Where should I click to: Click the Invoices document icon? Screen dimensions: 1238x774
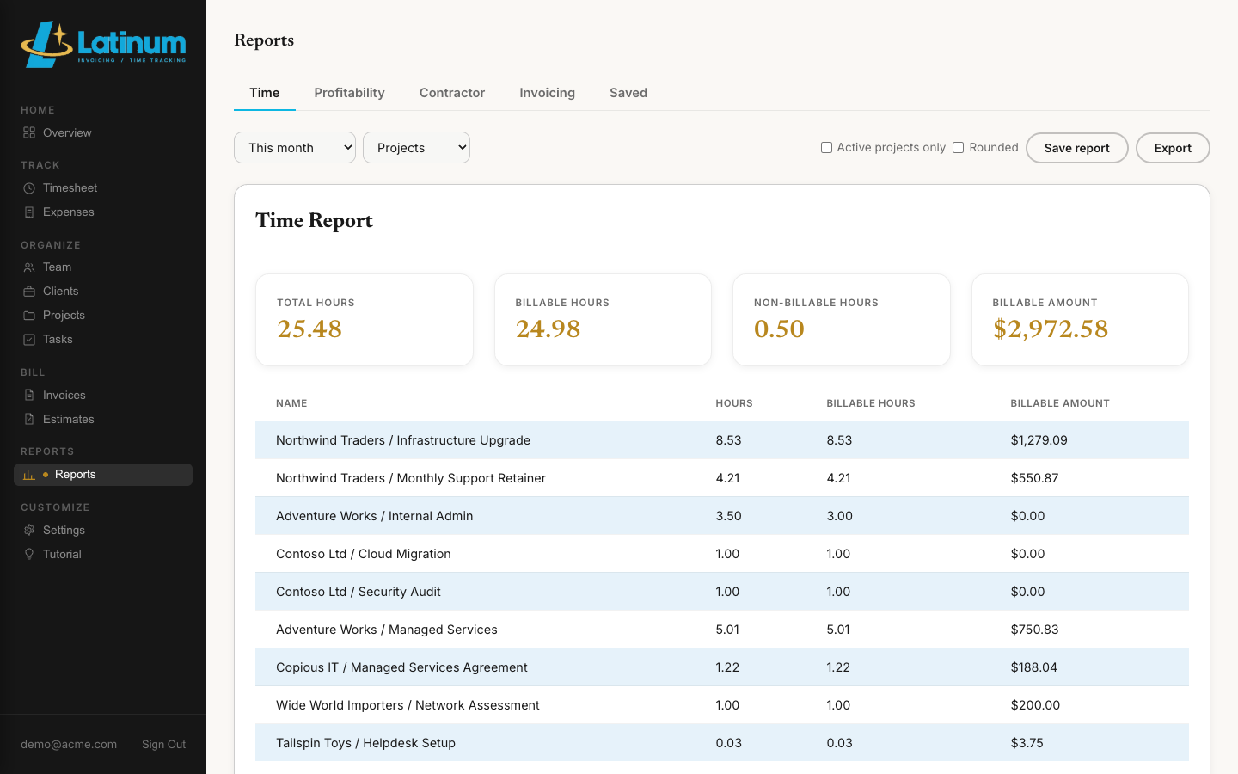coord(29,395)
